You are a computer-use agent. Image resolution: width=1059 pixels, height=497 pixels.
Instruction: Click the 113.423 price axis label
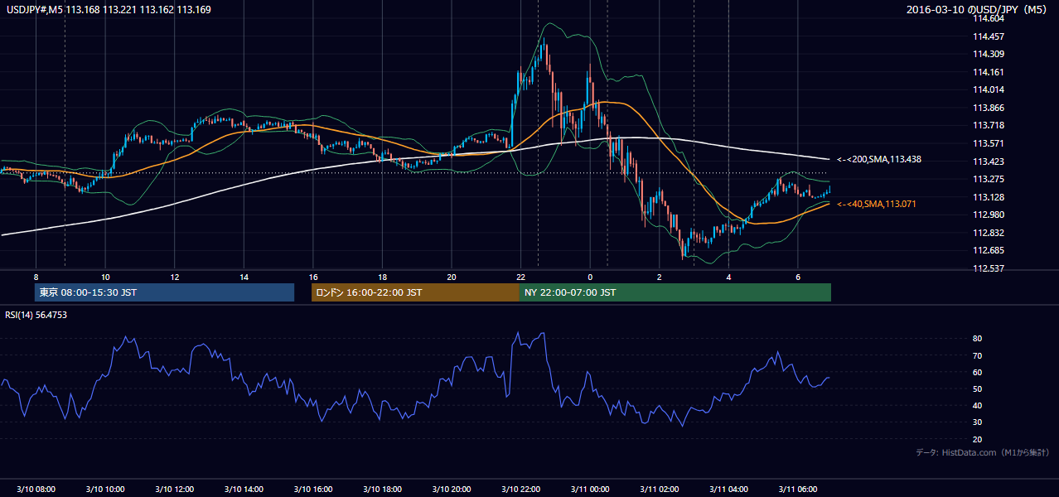(x=989, y=162)
